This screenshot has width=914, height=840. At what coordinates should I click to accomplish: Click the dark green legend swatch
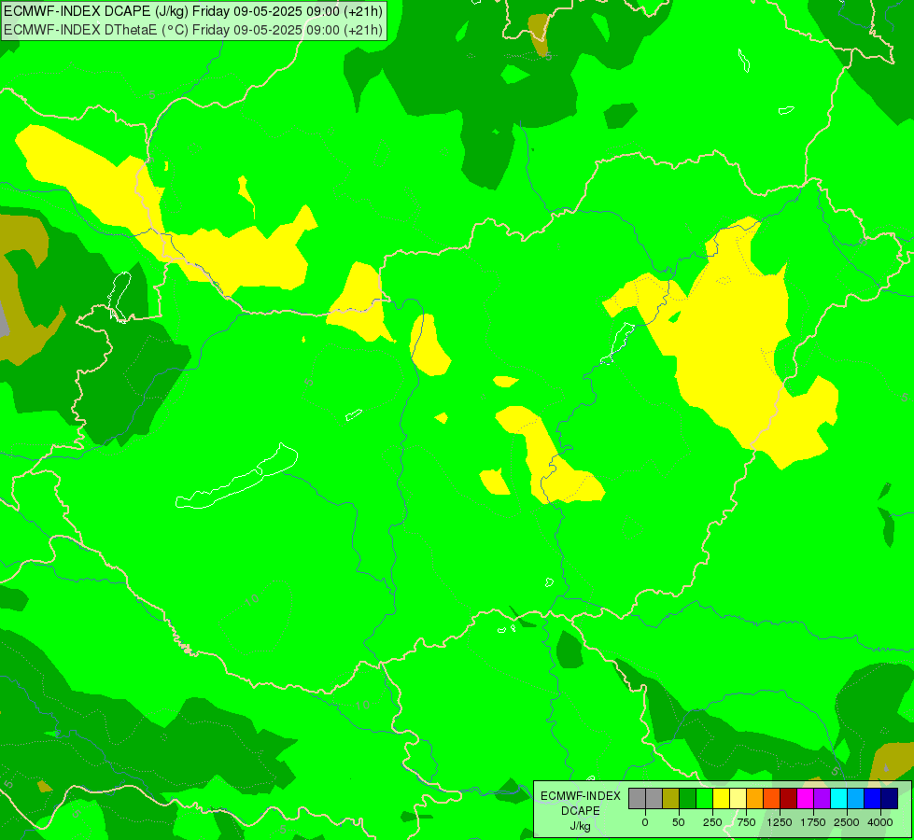pos(688,799)
